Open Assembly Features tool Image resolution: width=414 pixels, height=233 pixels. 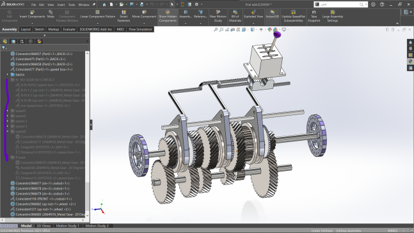click(186, 14)
